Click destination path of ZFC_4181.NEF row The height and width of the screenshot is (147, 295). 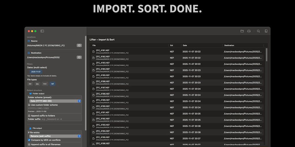coord(243,52)
